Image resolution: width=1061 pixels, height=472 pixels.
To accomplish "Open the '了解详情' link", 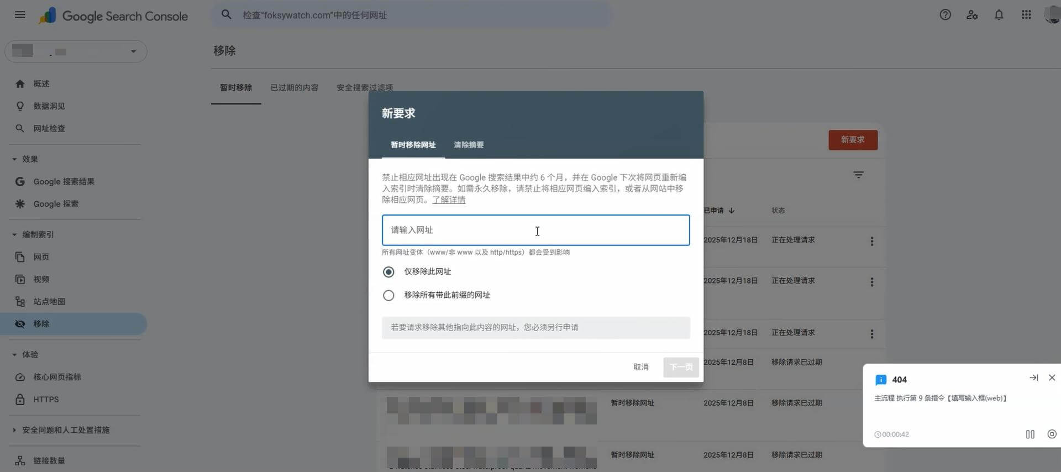I will click(x=449, y=200).
